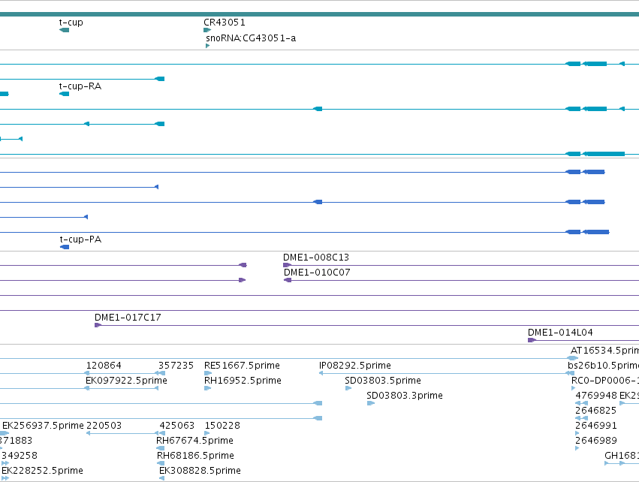Click the t-cup-RA transcript exon glyph
This screenshot has width=639, height=482.
pyautogui.click(x=64, y=94)
